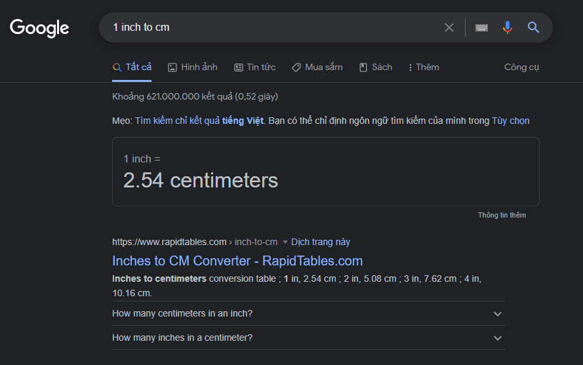Screen dimensions: 583x365
Task: Clear search text with the X icon
Action: pos(449,28)
